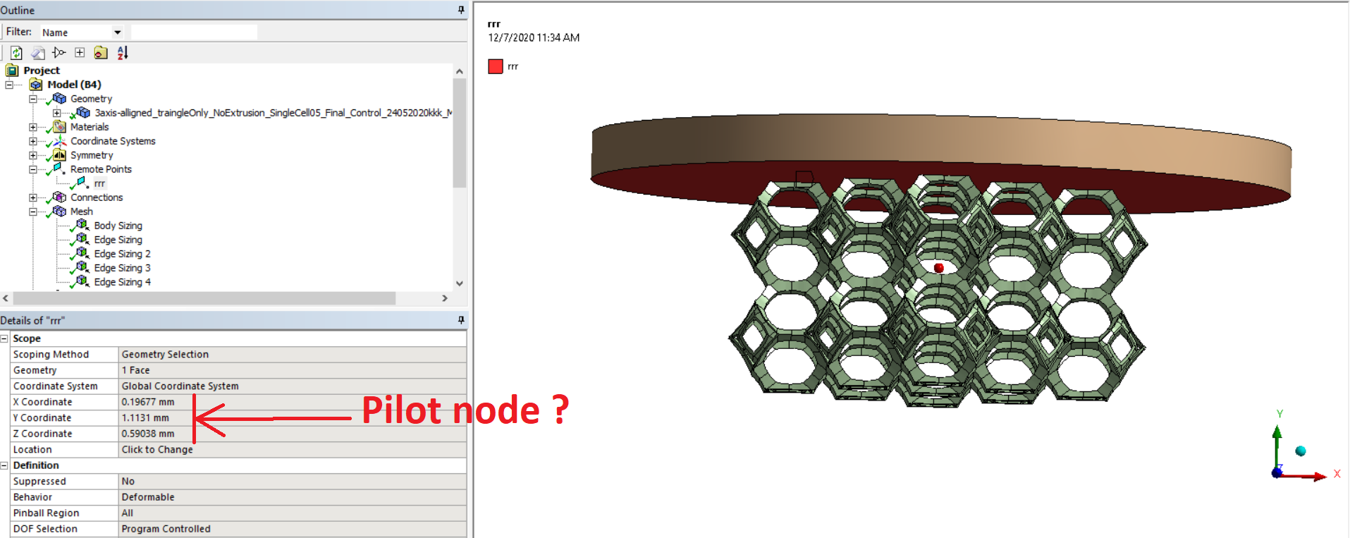Click the Behavior 'Deformable' value cell
Viewport: 1350px width, 538px height.
click(293, 497)
